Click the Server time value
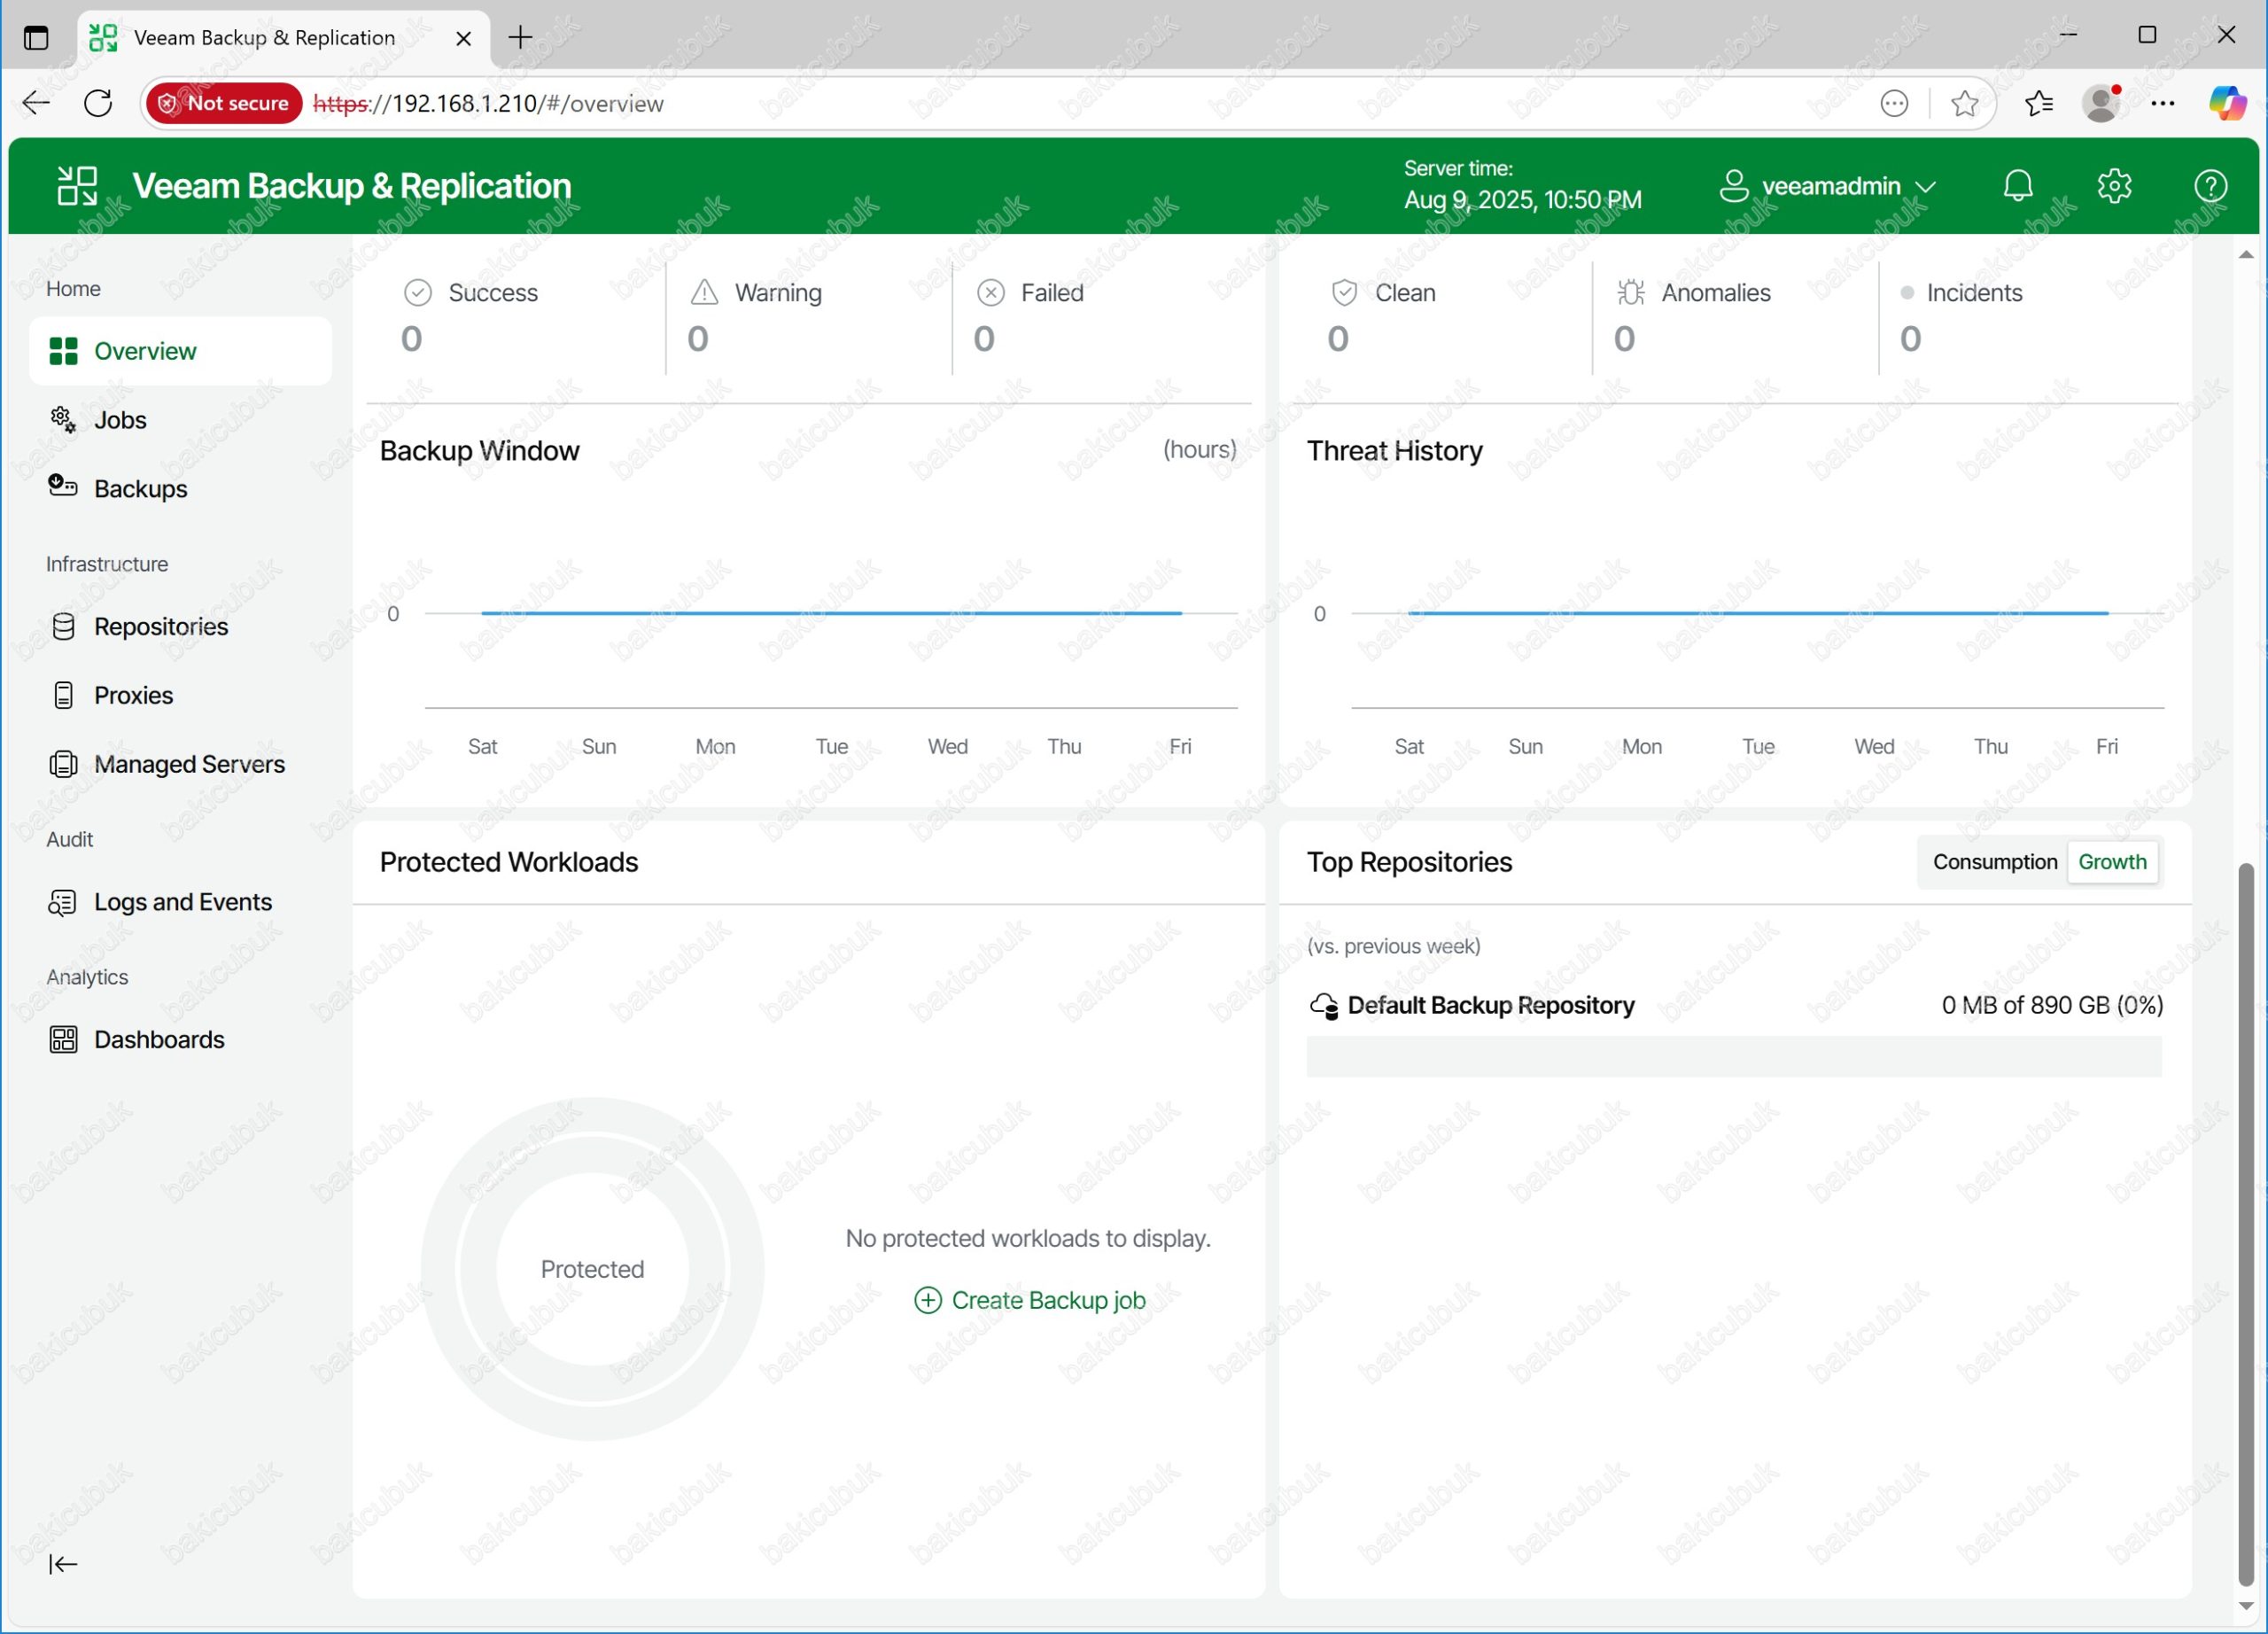2268x1634 pixels. tap(1522, 200)
